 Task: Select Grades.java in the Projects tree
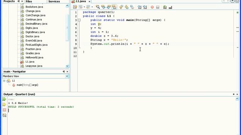pos(33,53)
